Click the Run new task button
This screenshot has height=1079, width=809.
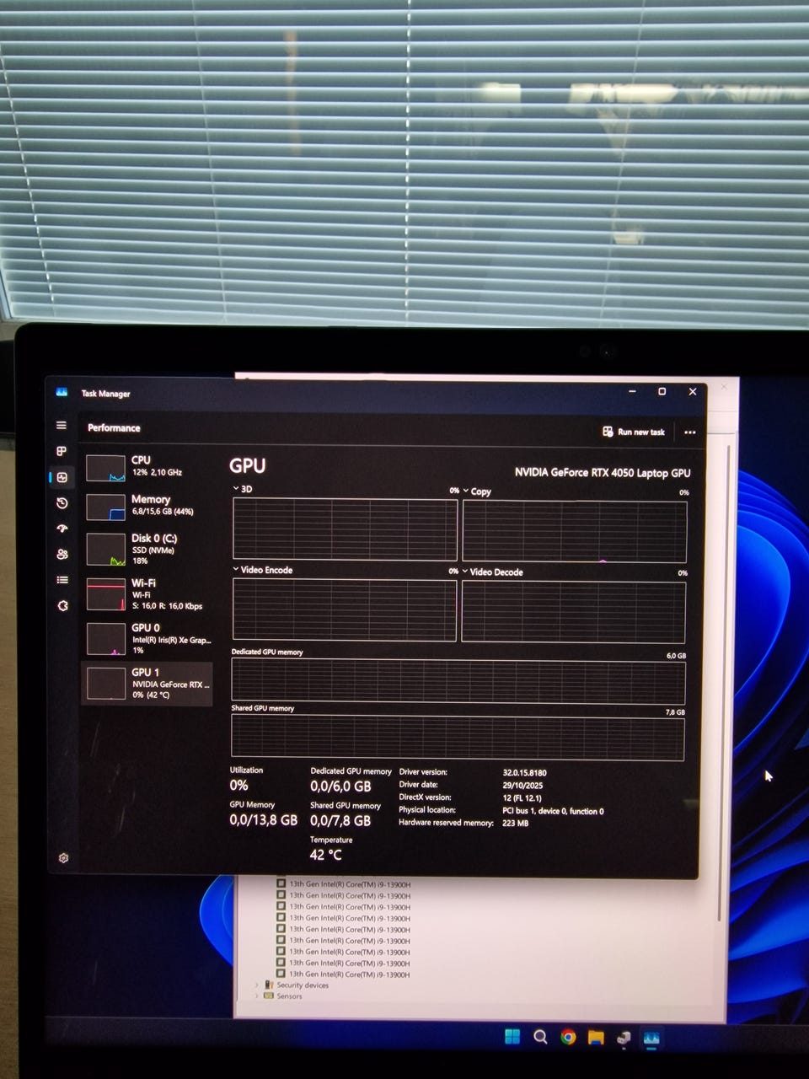pyautogui.click(x=634, y=432)
